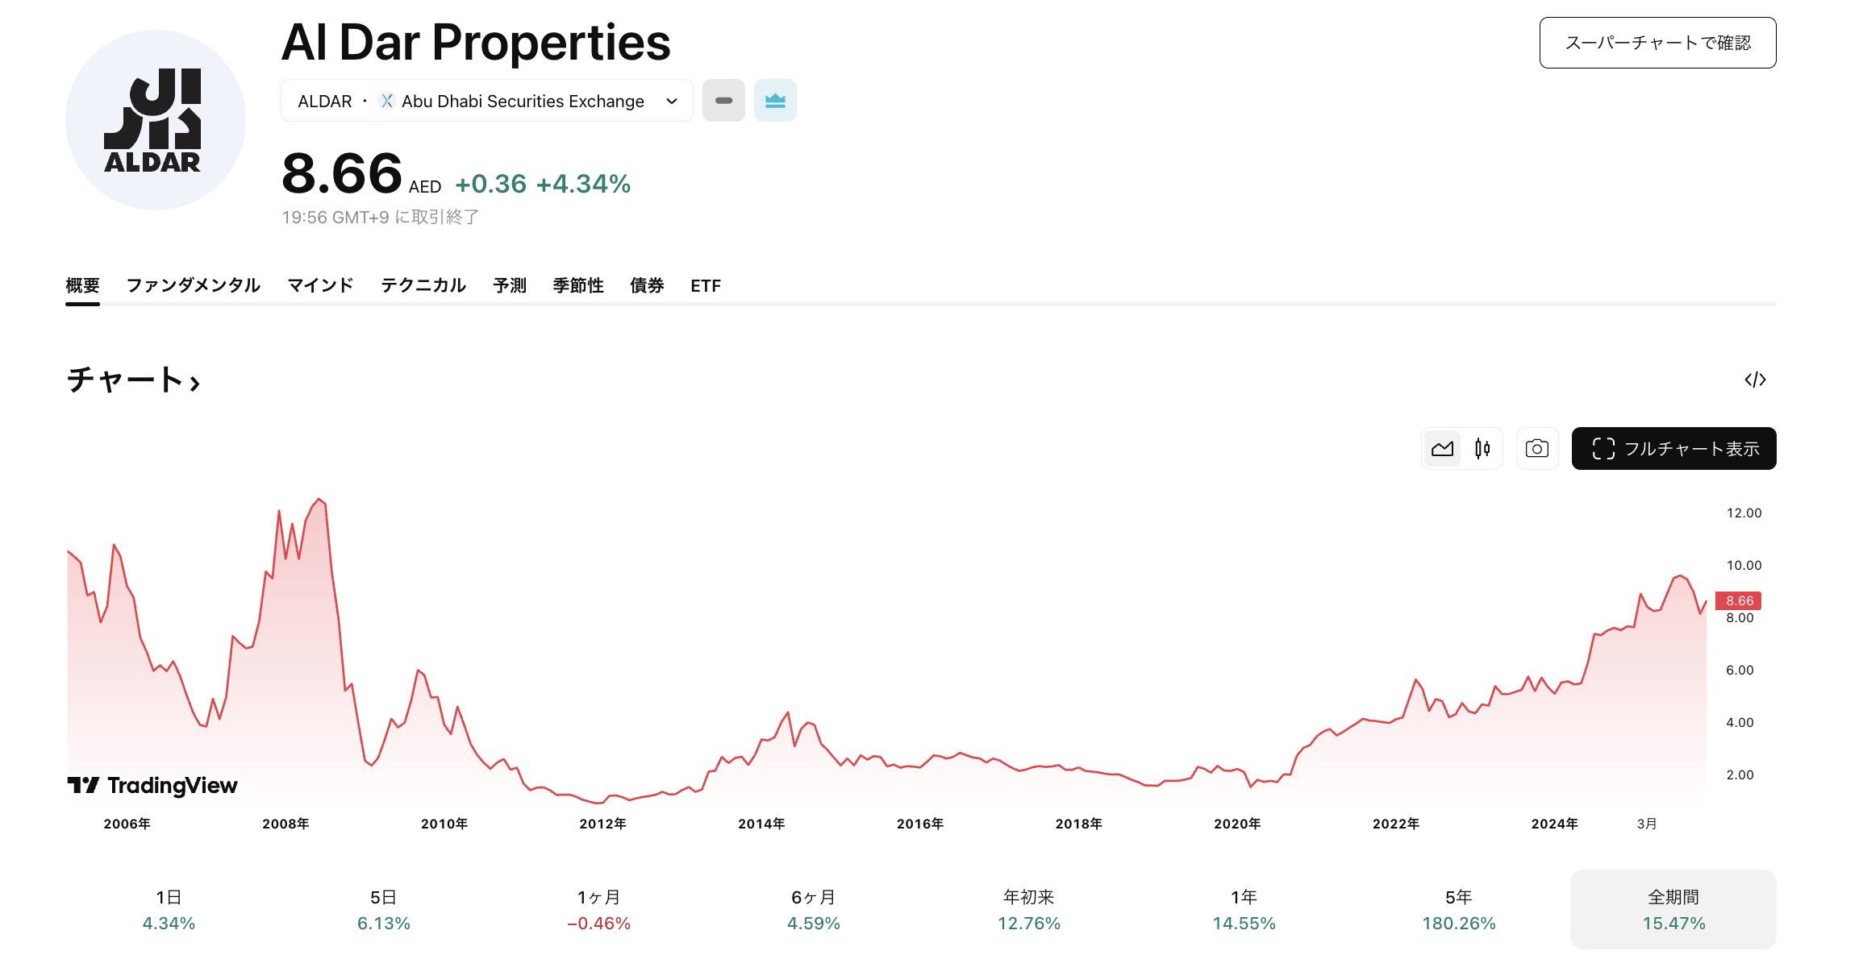Click the gray minus status icon

[x=723, y=101]
